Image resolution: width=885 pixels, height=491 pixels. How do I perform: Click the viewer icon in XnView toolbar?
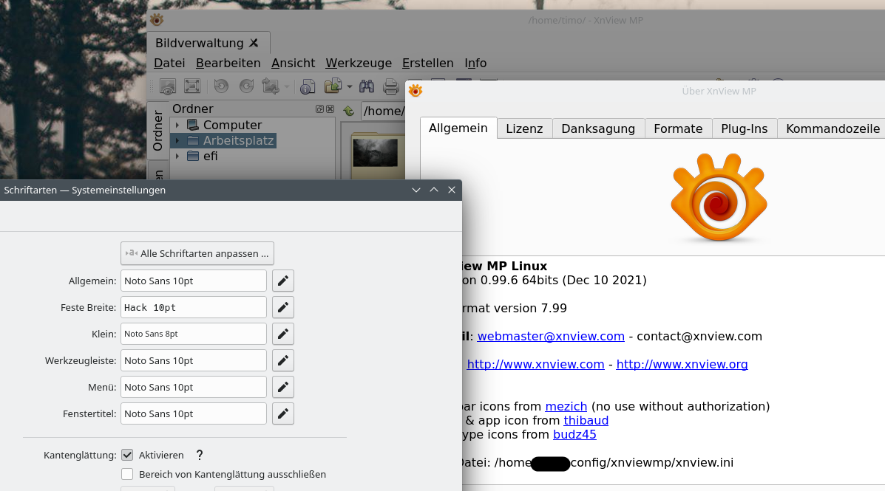click(168, 86)
